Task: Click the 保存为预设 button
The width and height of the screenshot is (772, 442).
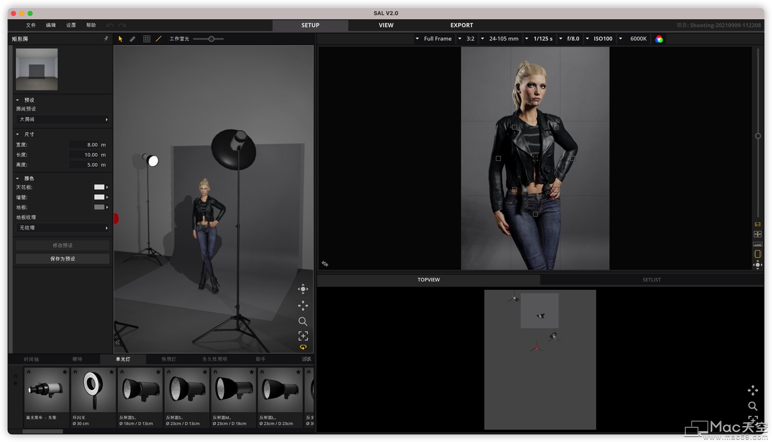Action: click(x=63, y=259)
